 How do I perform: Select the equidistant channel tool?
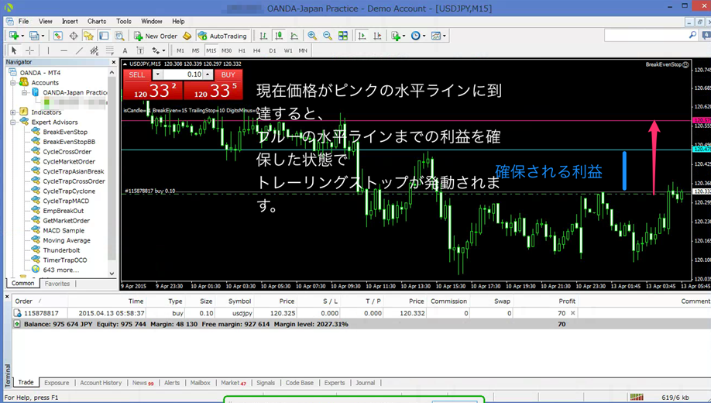click(x=94, y=50)
